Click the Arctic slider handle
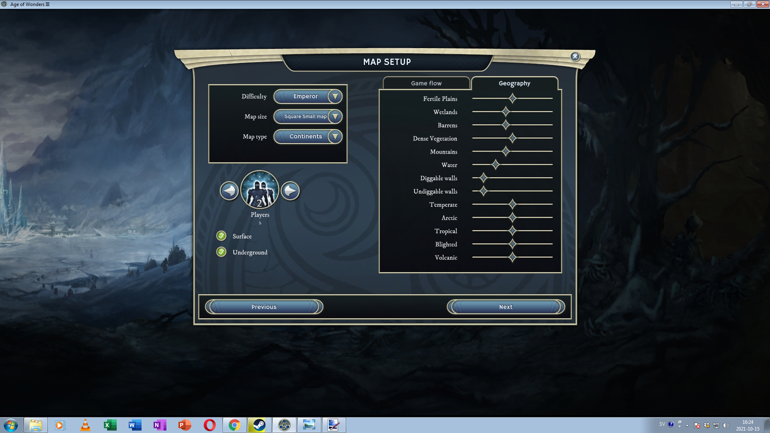Screen dimensions: 770x433 pyautogui.click(x=513, y=217)
